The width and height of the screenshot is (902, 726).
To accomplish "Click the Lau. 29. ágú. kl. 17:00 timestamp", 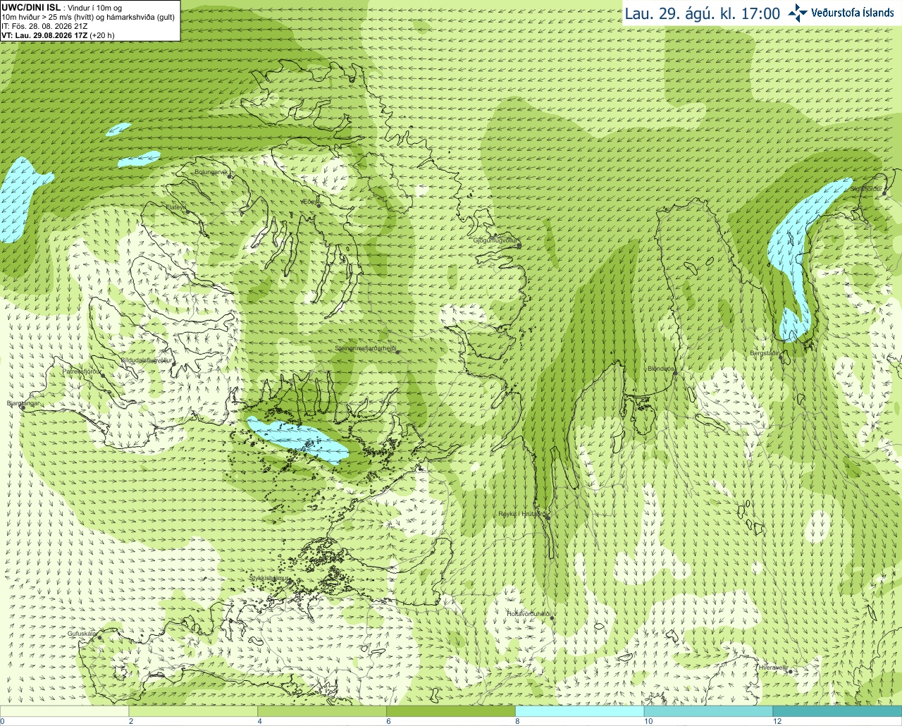I will click(703, 13).
